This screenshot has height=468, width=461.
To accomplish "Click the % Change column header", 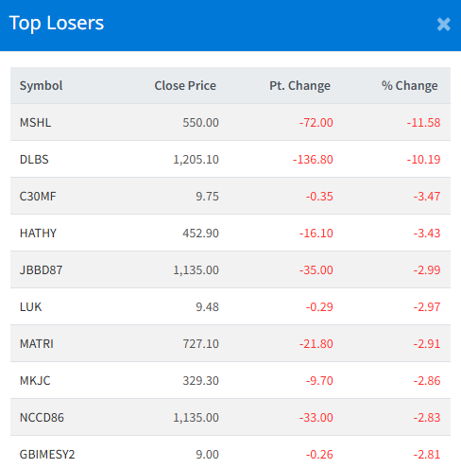I will click(410, 86).
